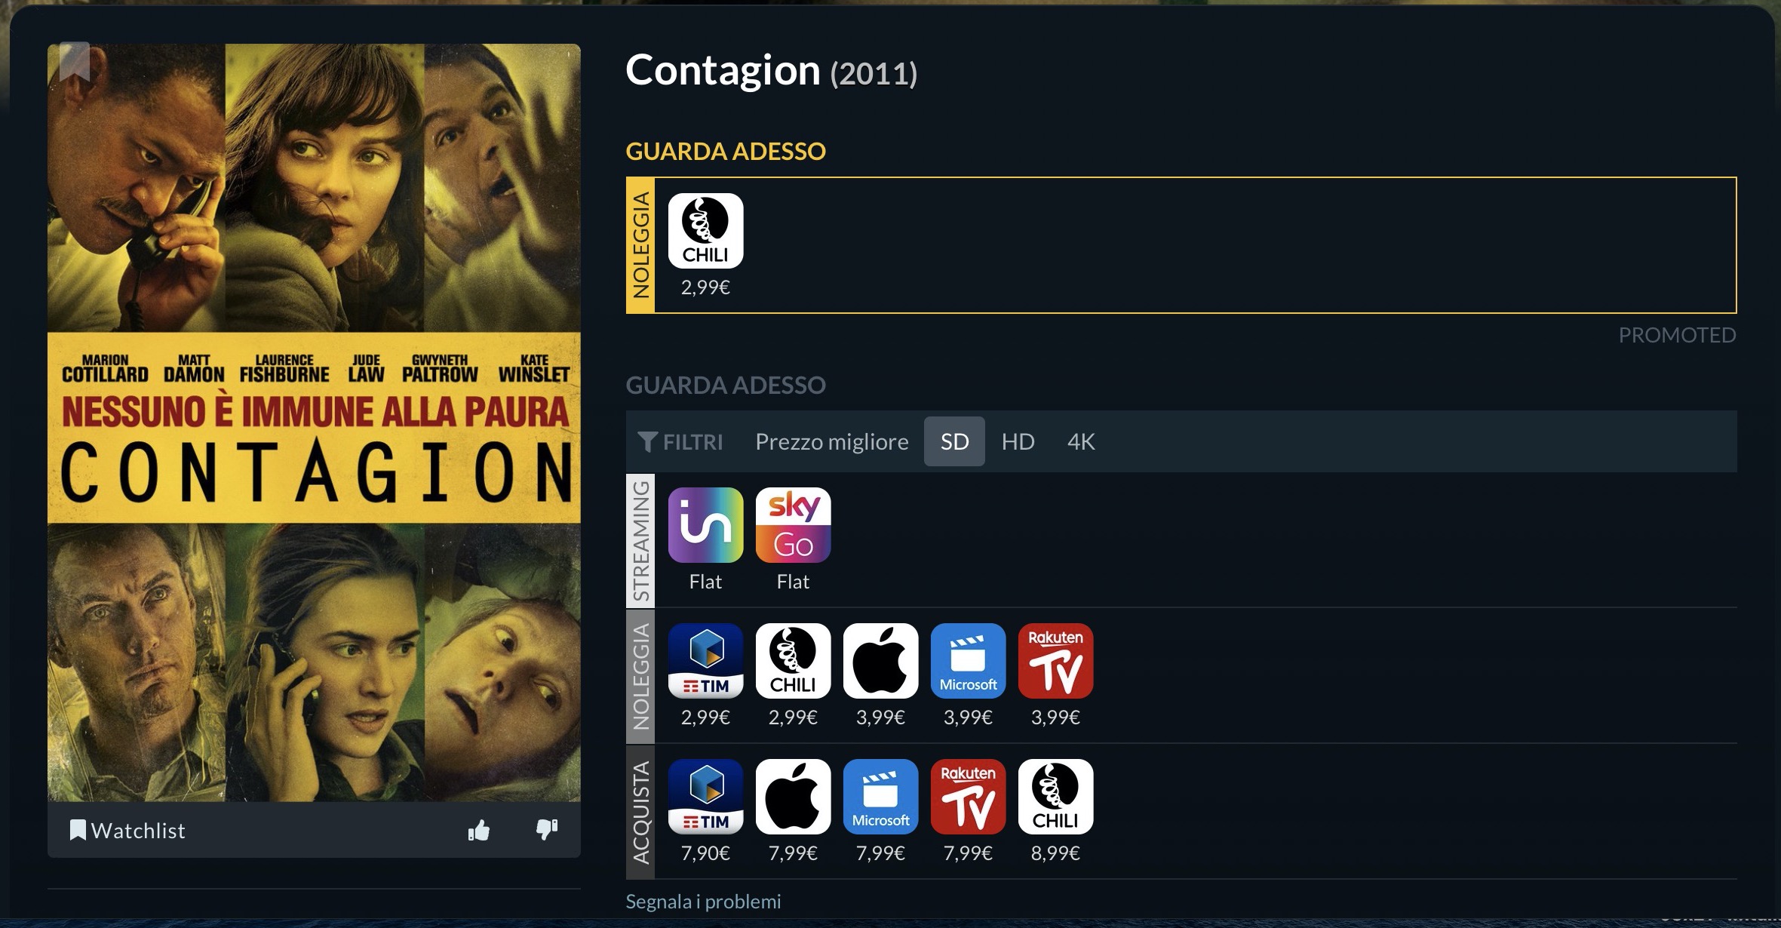This screenshot has width=1781, height=928.
Task: Click the Contagion (2011) title
Action: click(x=771, y=70)
